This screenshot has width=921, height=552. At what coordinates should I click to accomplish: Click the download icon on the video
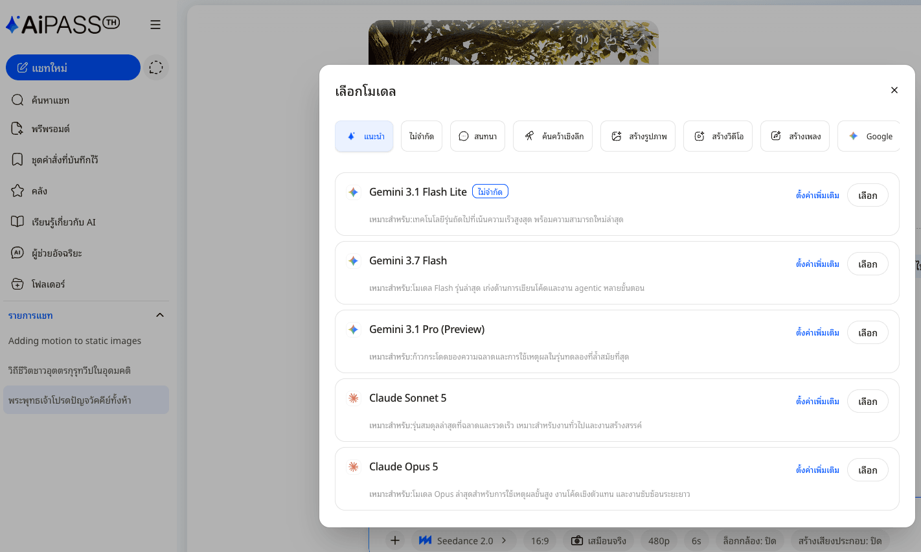(611, 40)
